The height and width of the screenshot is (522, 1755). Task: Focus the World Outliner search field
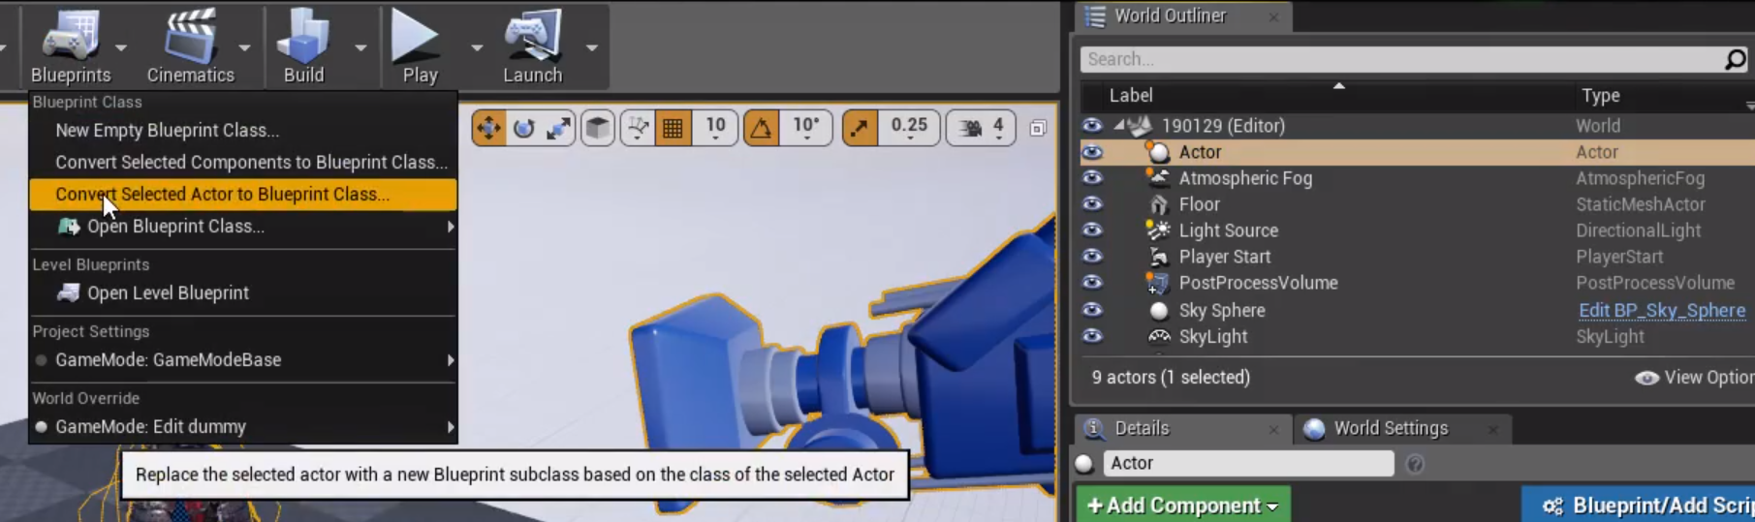pos(1401,59)
